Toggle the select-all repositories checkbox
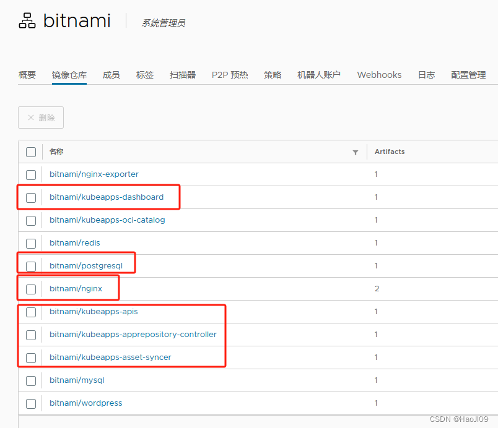Viewport: 498px width, 428px height. [31, 152]
